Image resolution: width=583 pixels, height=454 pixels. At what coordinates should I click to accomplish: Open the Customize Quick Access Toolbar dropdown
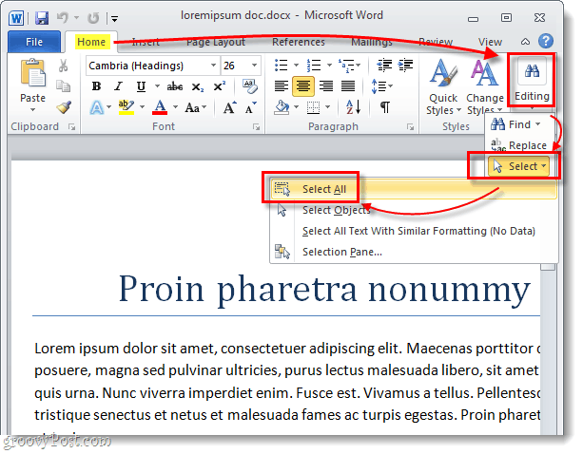(114, 18)
